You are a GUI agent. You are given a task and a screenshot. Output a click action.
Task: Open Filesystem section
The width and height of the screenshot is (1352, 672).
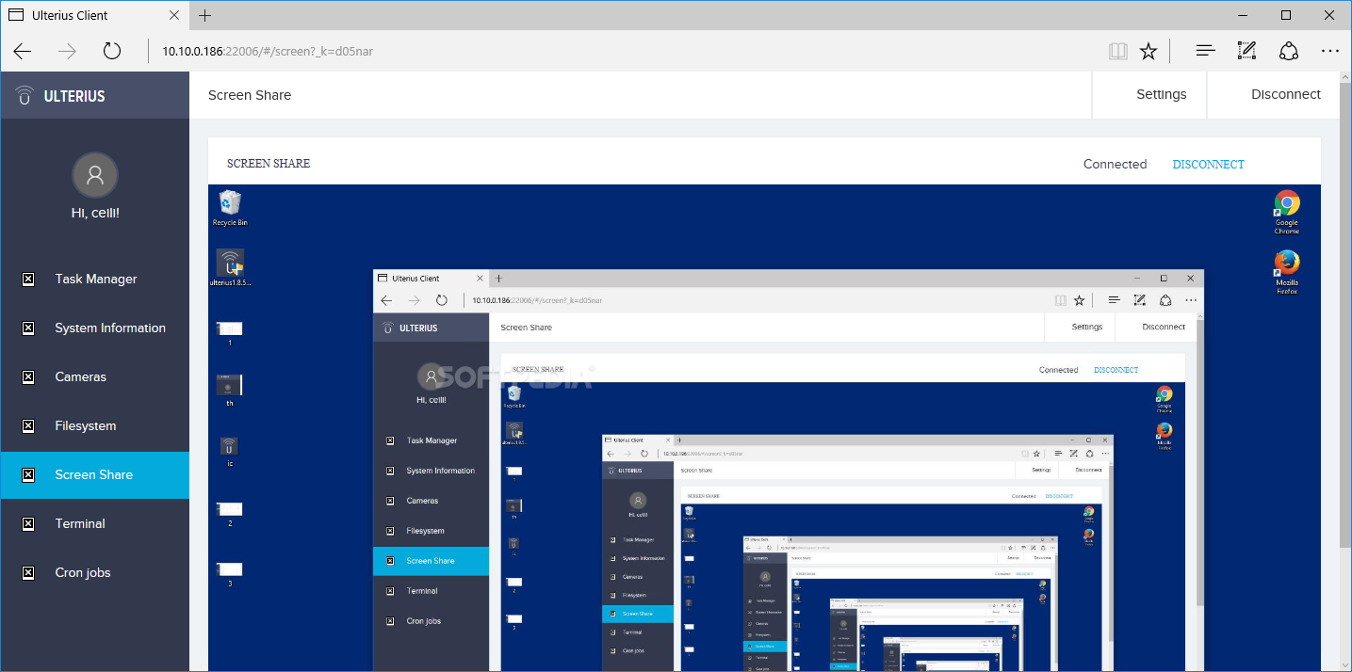click(x=95, y=426)
